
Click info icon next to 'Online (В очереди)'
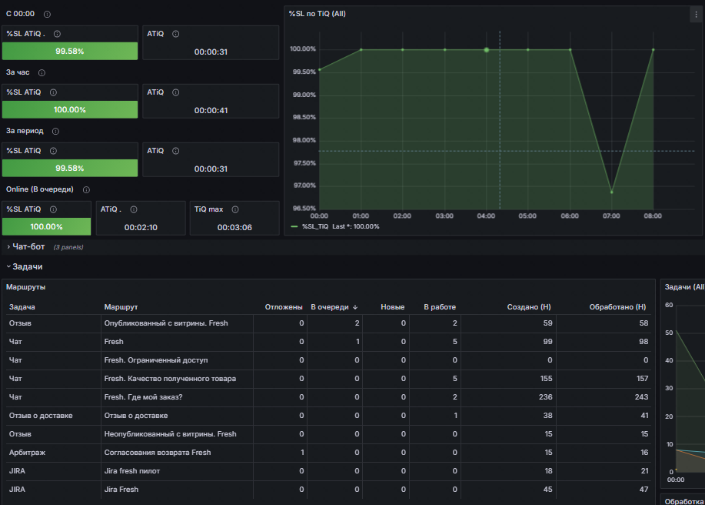pos(86,190)
